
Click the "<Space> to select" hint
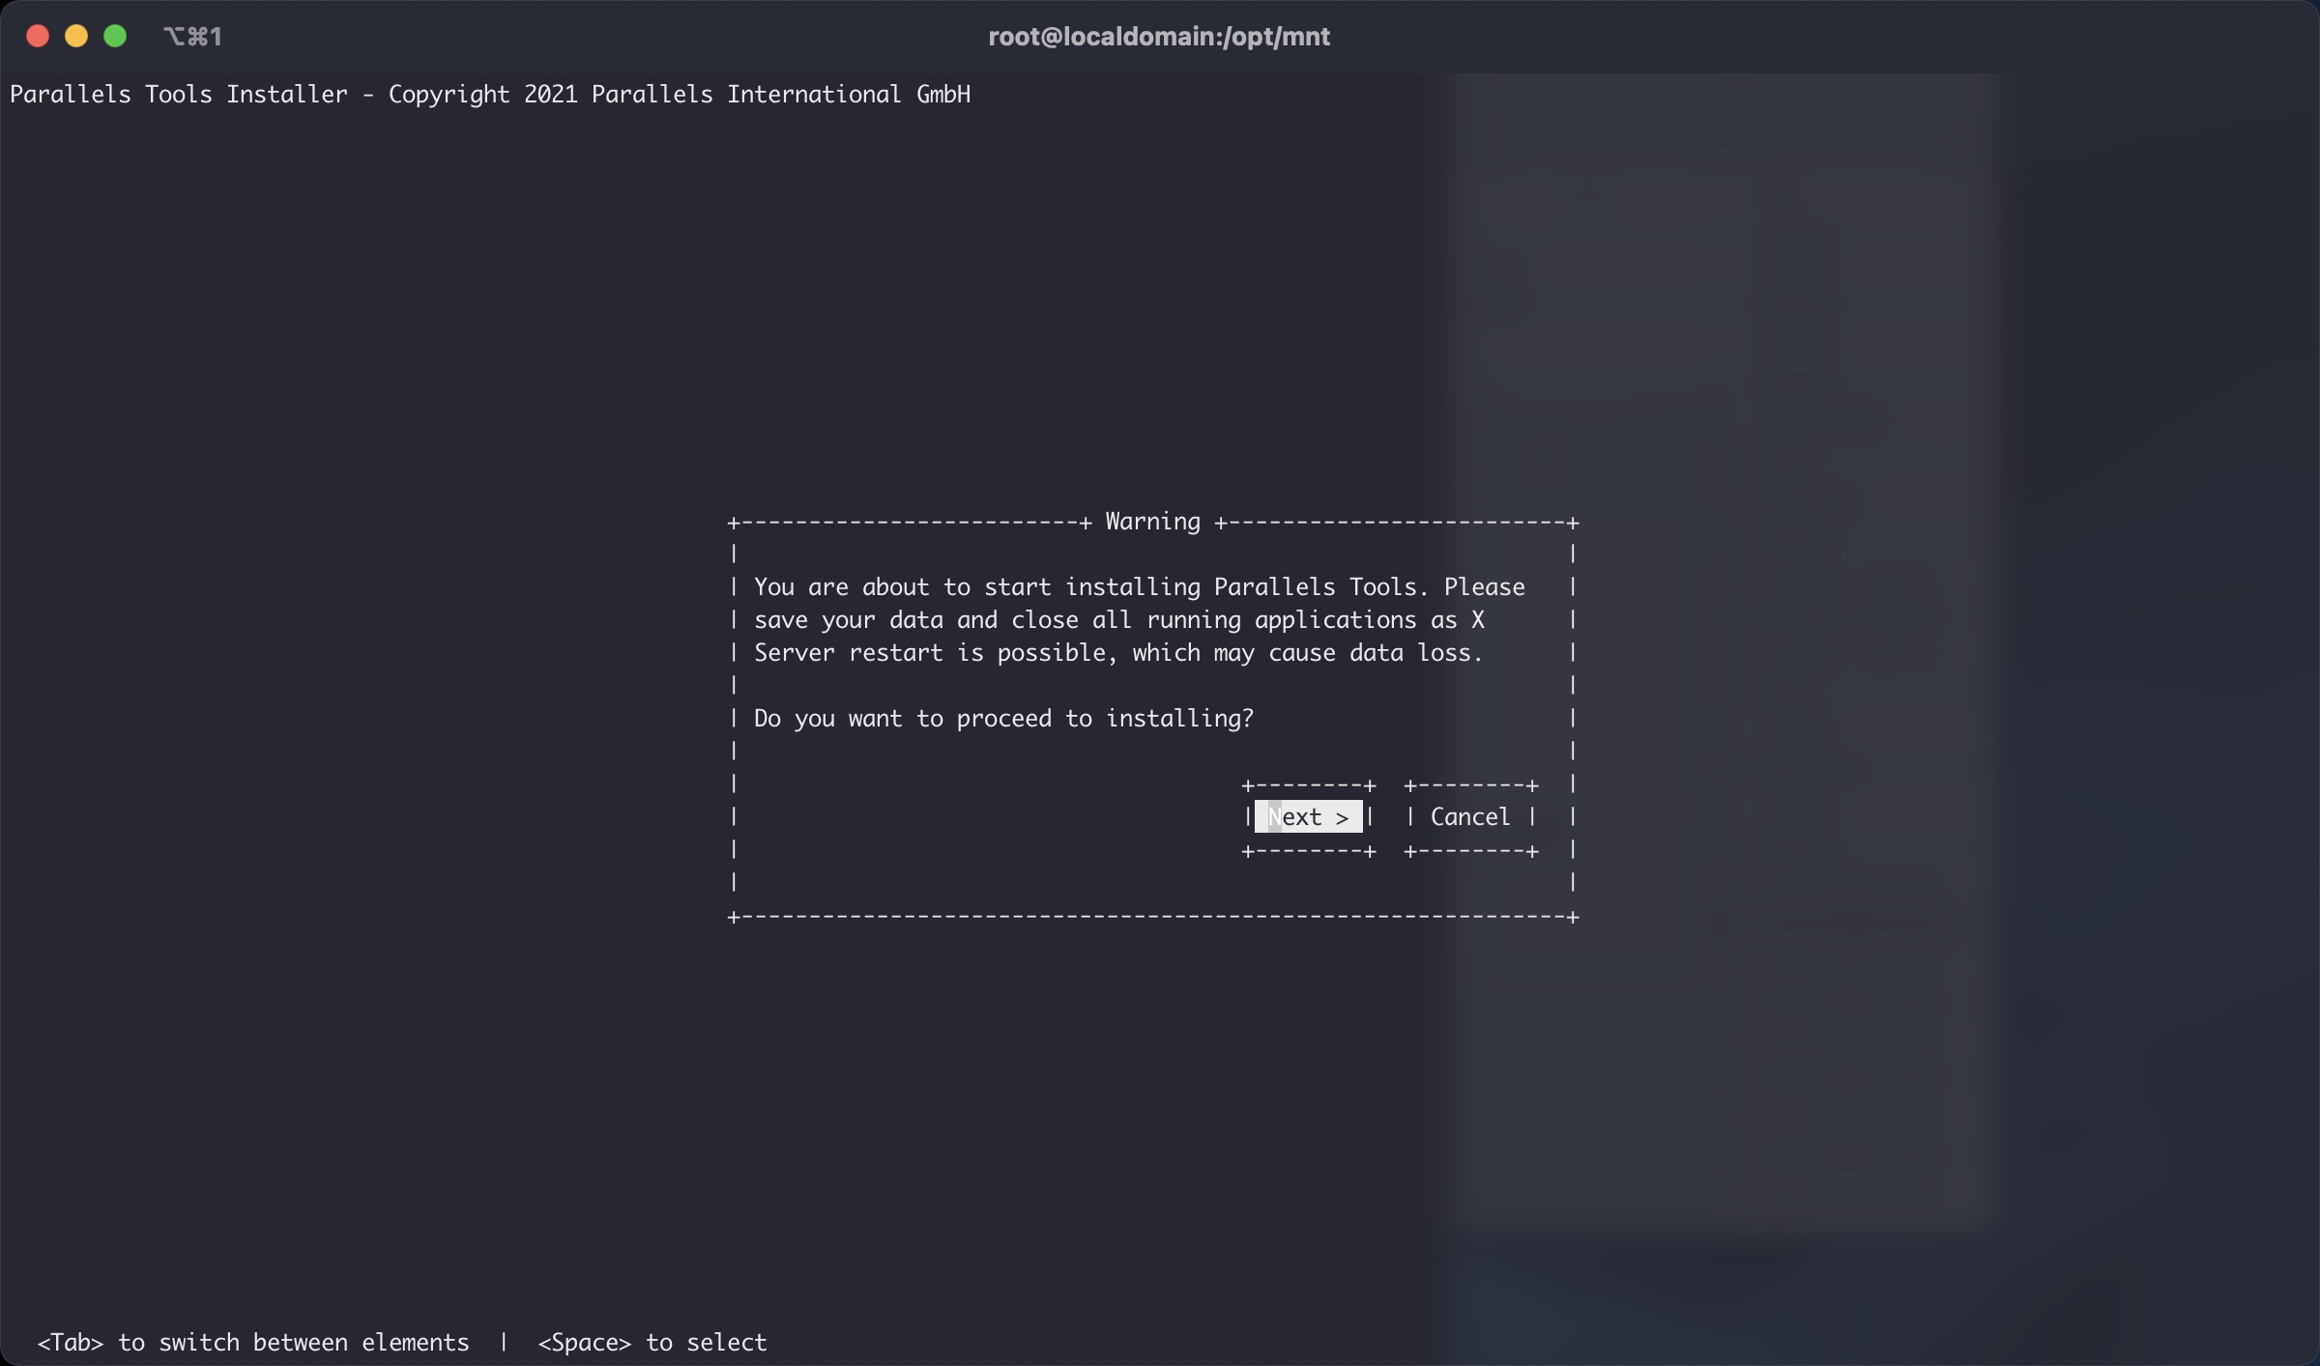(x=652, y=1343)
